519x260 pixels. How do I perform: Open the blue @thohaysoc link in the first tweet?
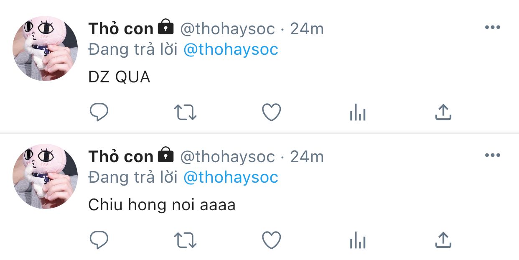click(231, 50)
